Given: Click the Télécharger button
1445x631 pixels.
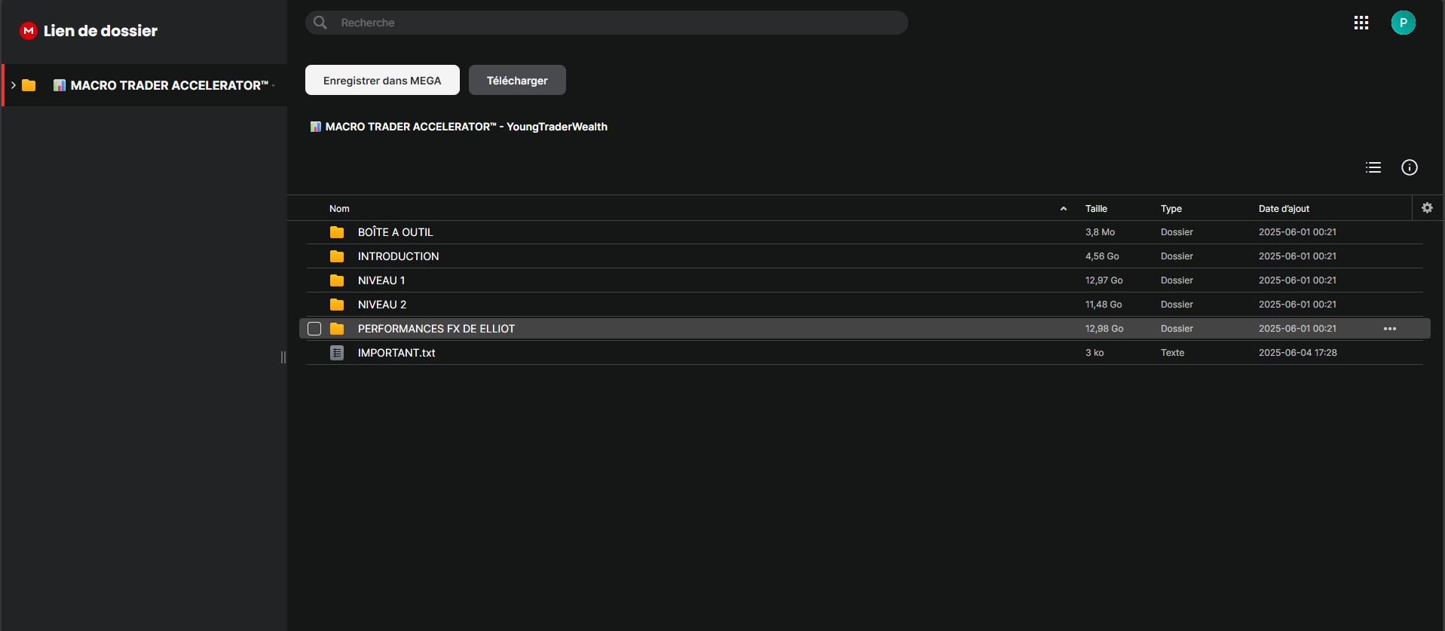Looking at the screenshot, I should tap(517, 80).
